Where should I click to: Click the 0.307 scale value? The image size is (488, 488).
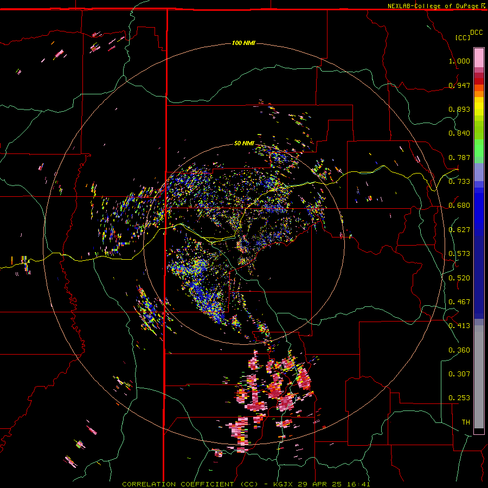click(x=459, y=374)
